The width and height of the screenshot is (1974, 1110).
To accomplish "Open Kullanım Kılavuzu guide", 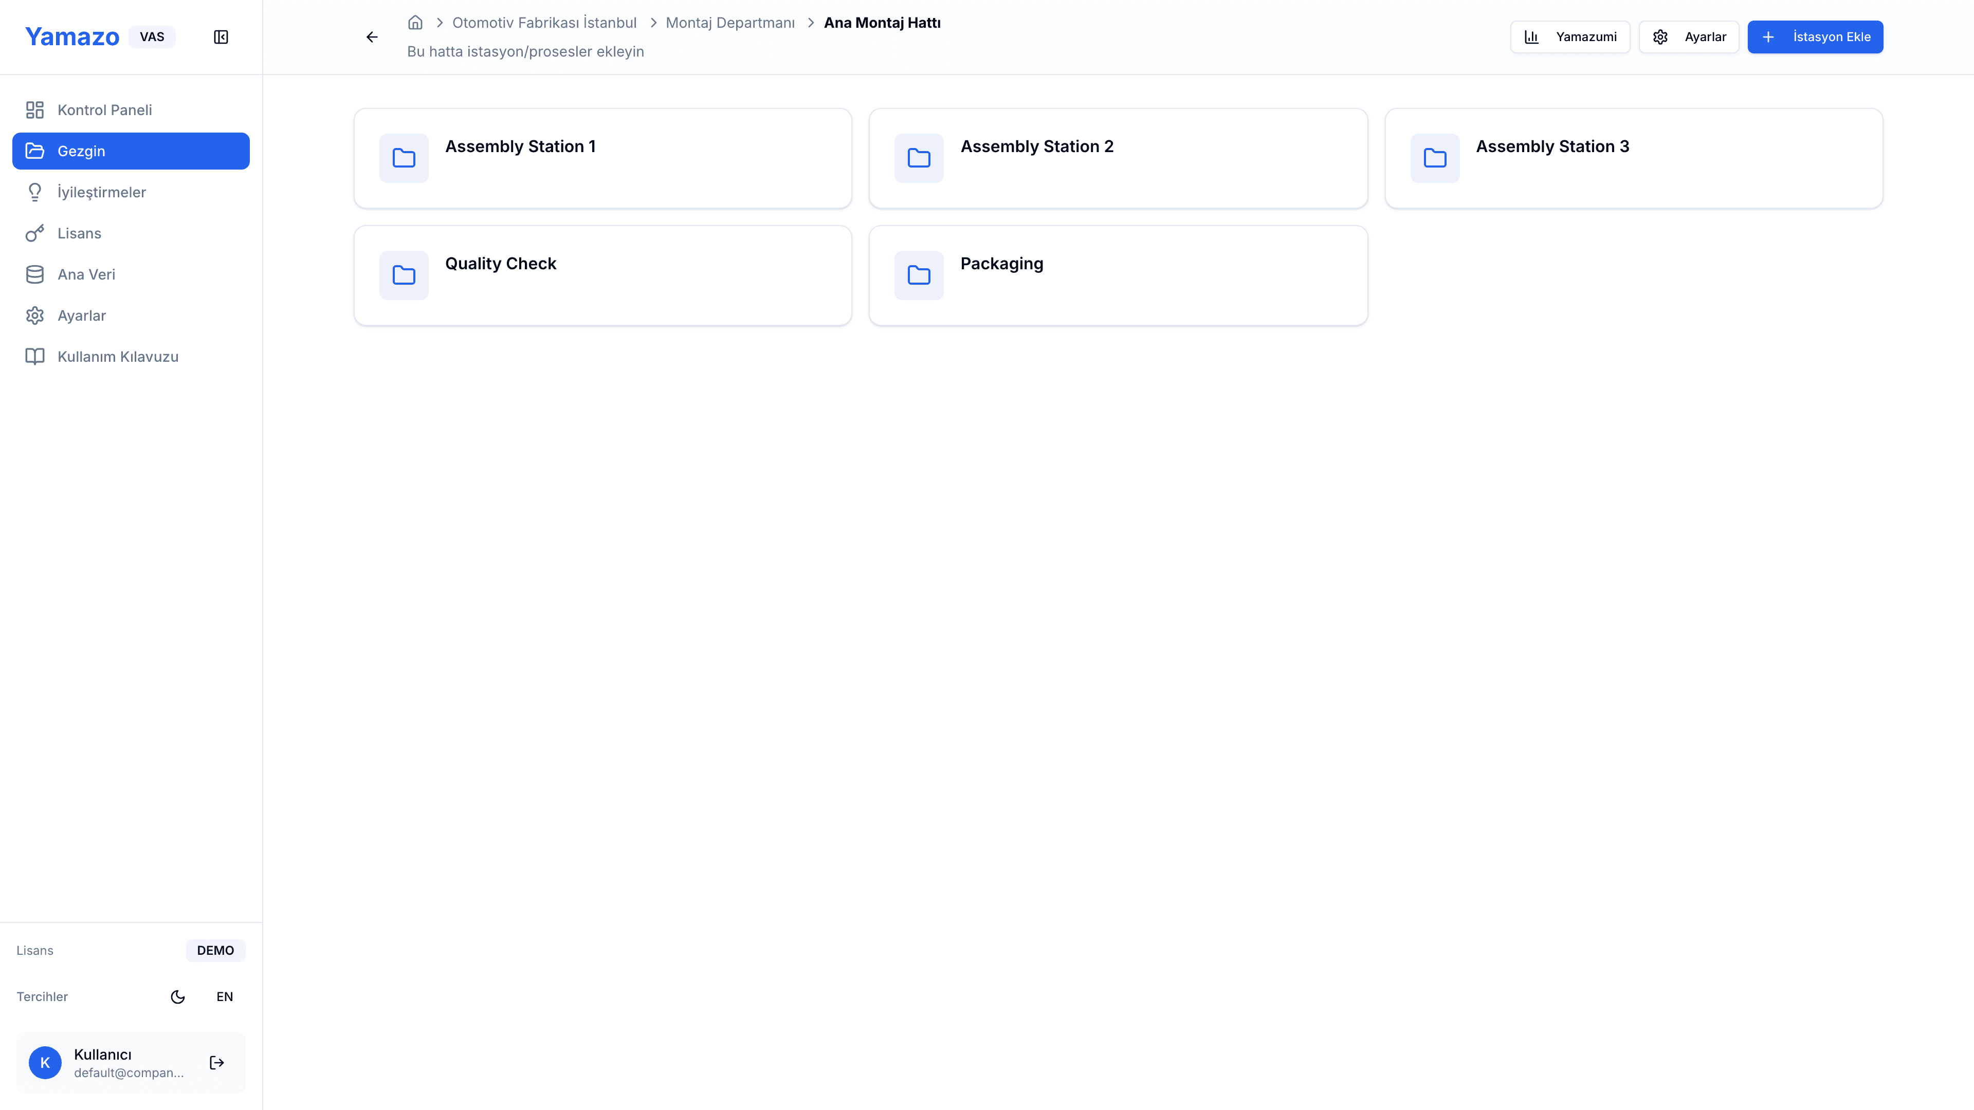I will click(117, 356).
